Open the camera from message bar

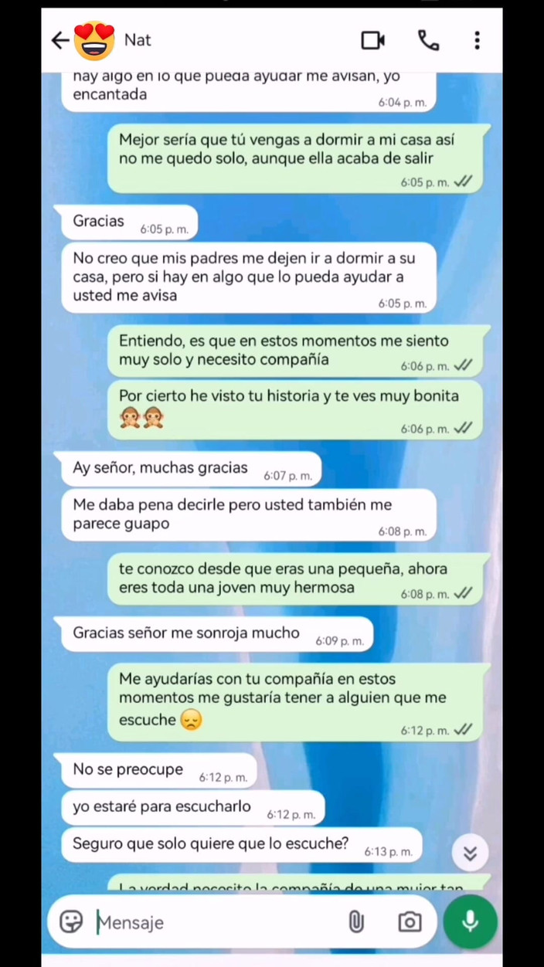410,922
